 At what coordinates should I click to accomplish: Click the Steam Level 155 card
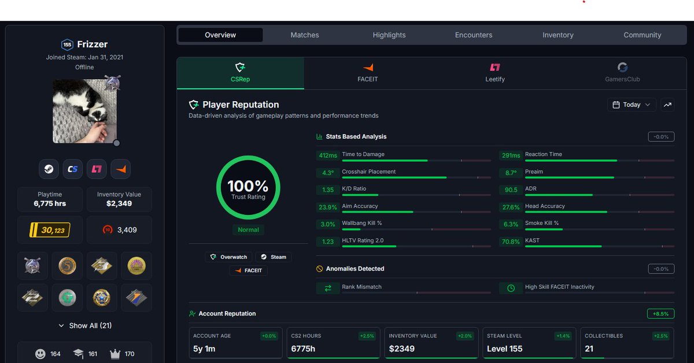(529, 343)
